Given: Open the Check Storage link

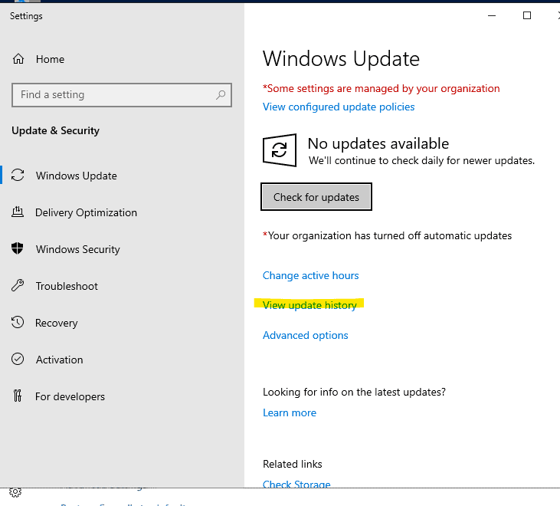Looking at the screenshot, I should [296, 484].
